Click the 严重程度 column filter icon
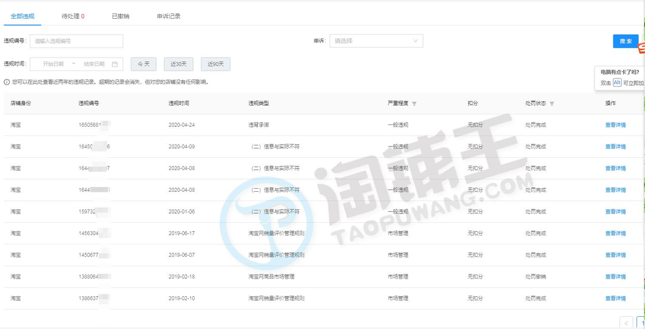Screen dimensions: 645x329 414,104
